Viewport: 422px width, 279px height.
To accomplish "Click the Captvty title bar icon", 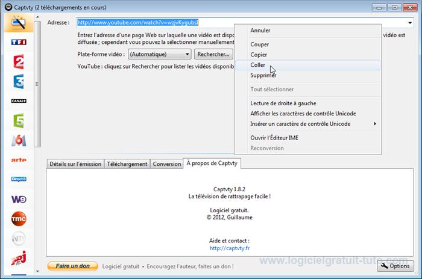I will coord(8,7).
